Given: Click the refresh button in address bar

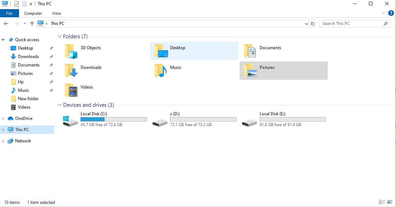Looking at the screenshot, I should tap(313, 24).
